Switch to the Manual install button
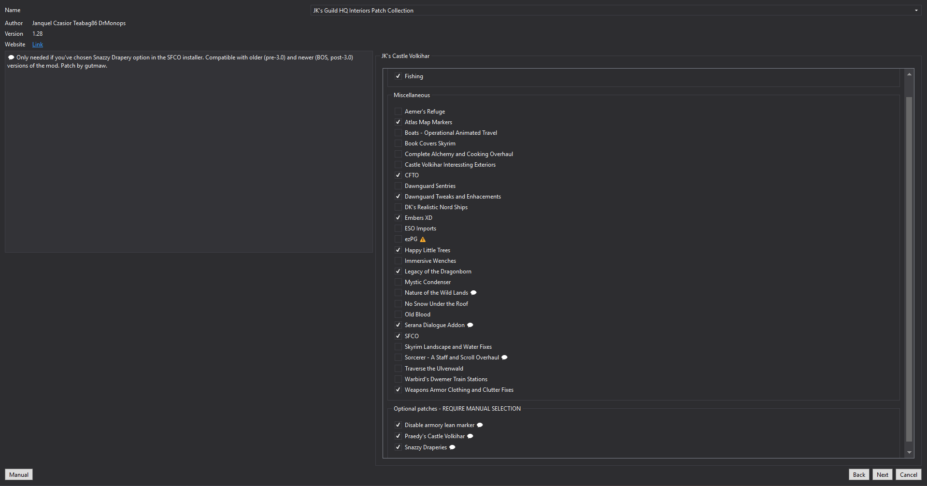Image resolution: width=927 pixels, height=486 pixels. click(19, 474)
